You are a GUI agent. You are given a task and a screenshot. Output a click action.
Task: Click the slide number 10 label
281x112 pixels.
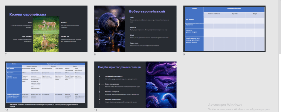7,111
